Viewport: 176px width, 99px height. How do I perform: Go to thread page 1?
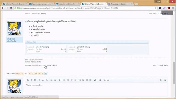pos(23,73)
